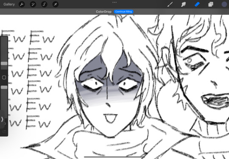
Task: Adjust the brush opacity slider handle
Action: (4, 87)
